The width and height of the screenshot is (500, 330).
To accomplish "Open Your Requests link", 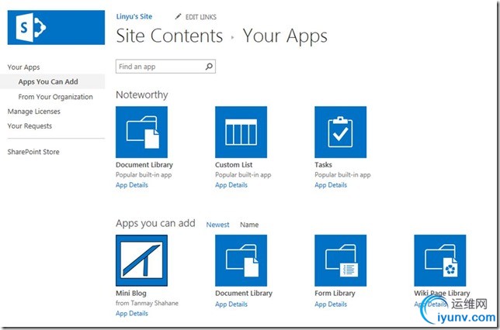I will coord(30,126).
